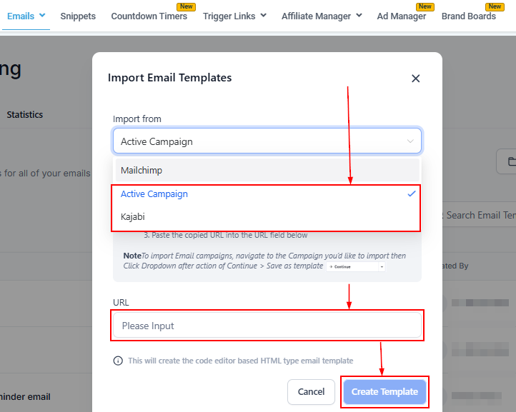The height and width of the screenshot is (412, 516).
Task: Select the Active Campaign option
Action: tap(154, 194)
